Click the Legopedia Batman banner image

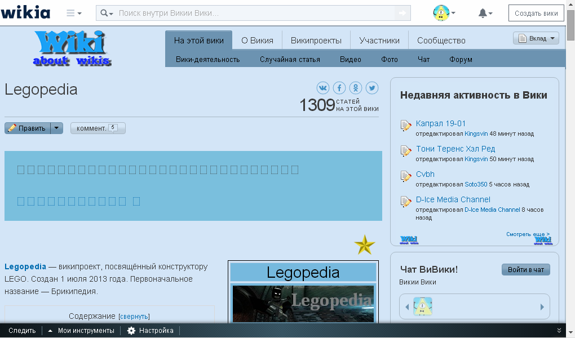coord(303,304)
